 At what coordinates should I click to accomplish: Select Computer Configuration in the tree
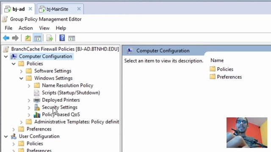point(45,56)
